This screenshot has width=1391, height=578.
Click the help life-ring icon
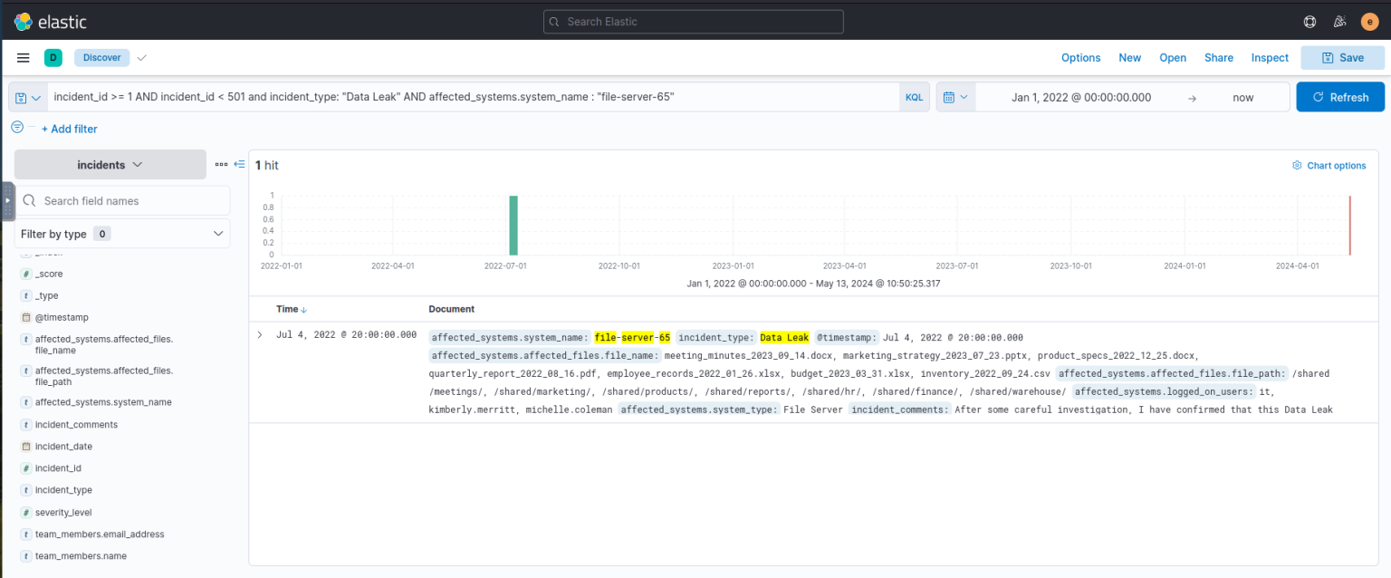click(x=1309, y=21)
